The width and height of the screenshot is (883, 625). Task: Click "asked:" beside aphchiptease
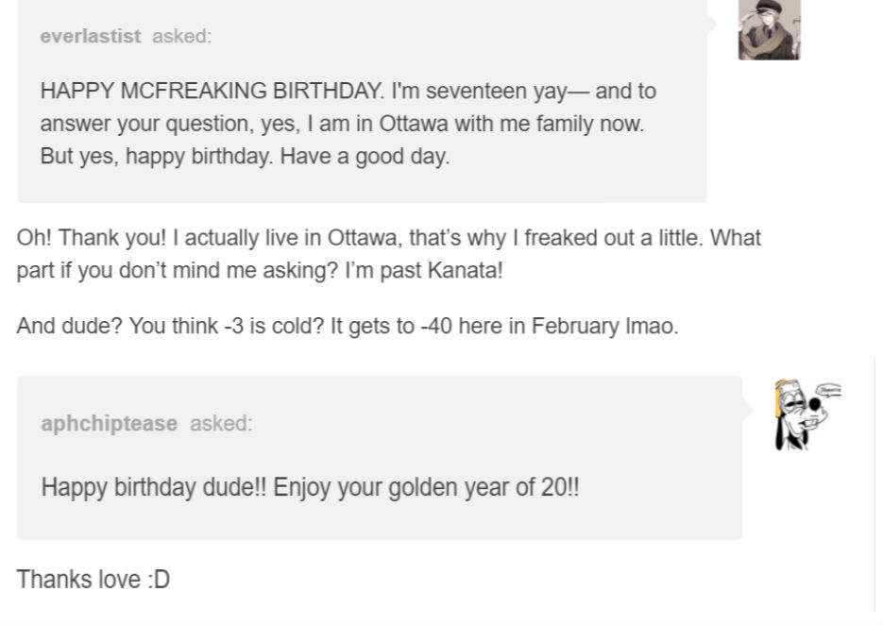(221, 423)
